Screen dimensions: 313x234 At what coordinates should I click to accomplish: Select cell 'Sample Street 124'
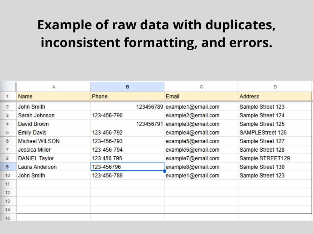point(275,115)
